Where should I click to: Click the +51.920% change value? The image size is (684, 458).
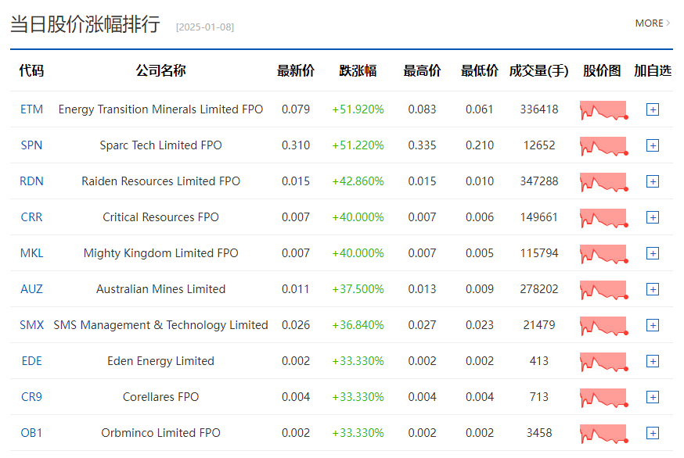coord(358,109)
